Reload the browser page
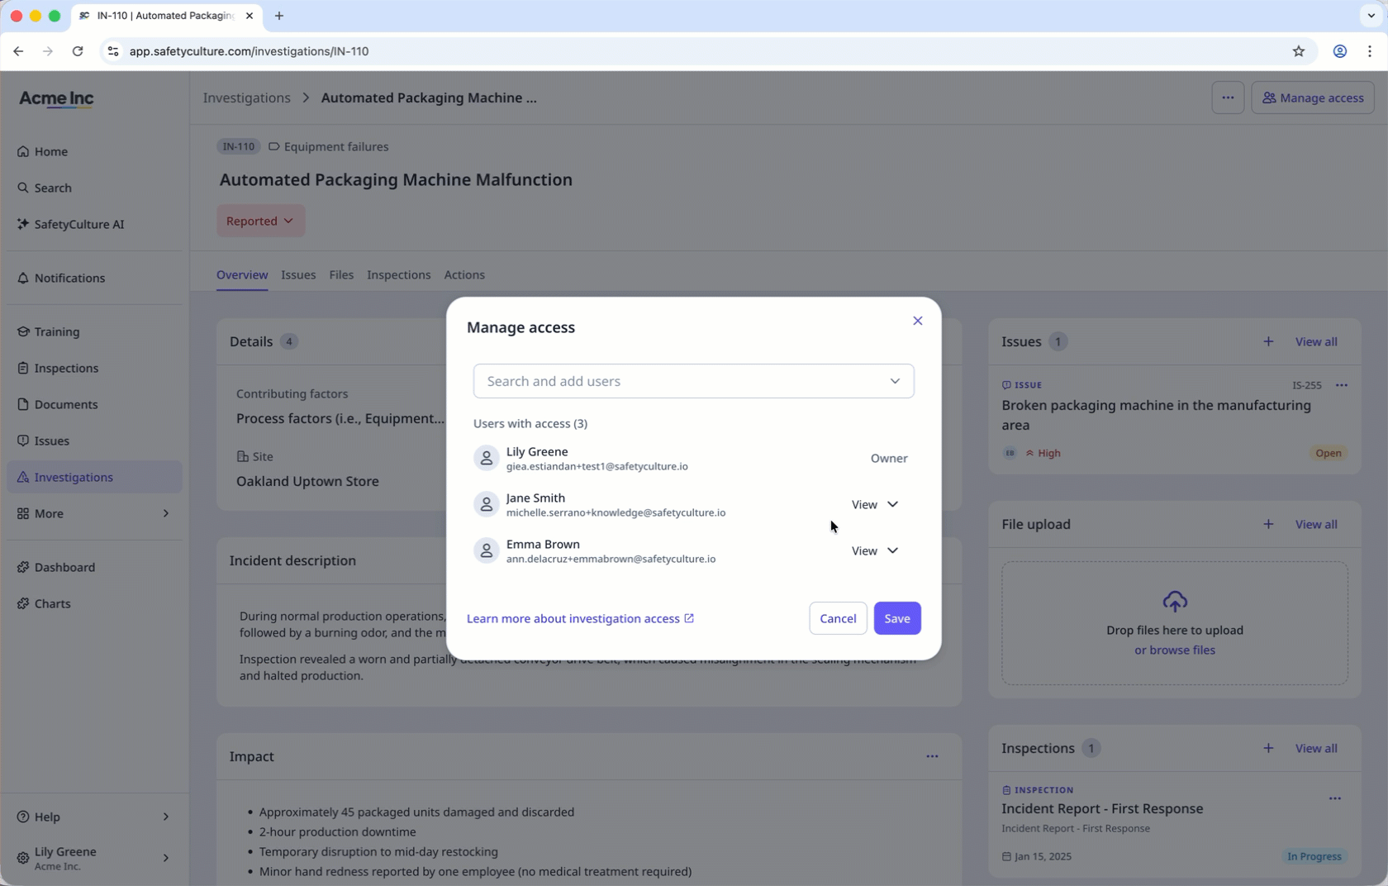Viewport: 1388px width, 886px height. click(78, 51)
